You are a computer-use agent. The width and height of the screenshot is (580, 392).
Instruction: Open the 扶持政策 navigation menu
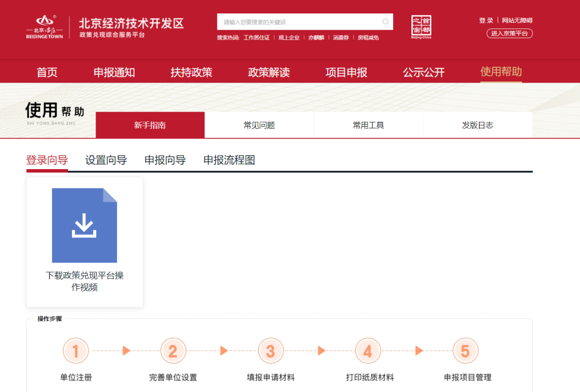[x=191, y=72]
